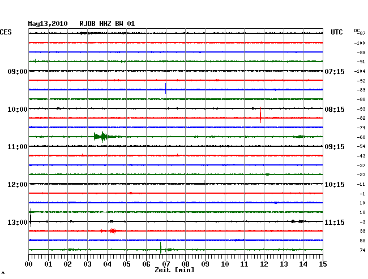Click the DC value -37
Viewport: 368px width, 279px height.
(x=361, y=165)
